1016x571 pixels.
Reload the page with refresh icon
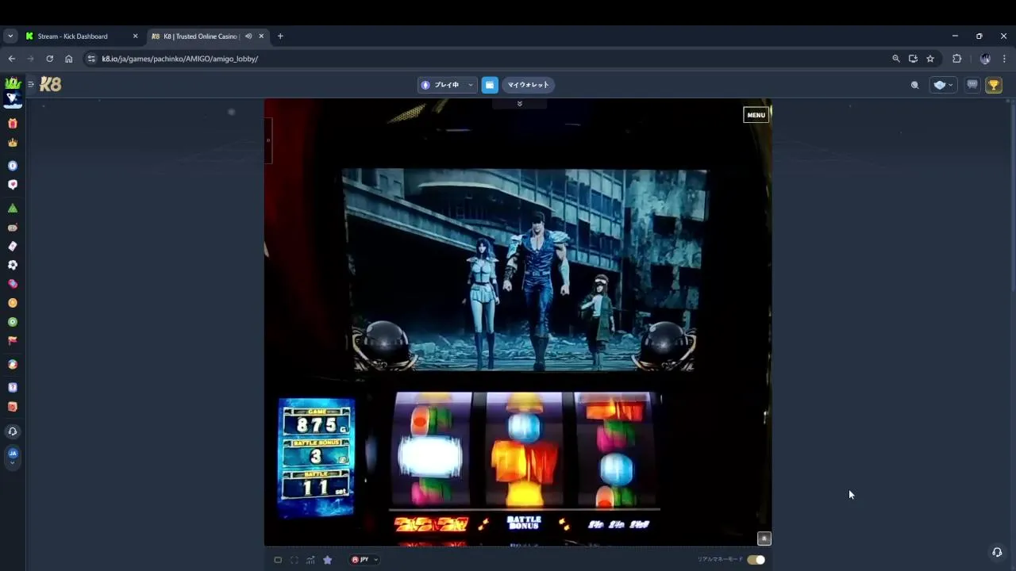(x=49, y=59)
